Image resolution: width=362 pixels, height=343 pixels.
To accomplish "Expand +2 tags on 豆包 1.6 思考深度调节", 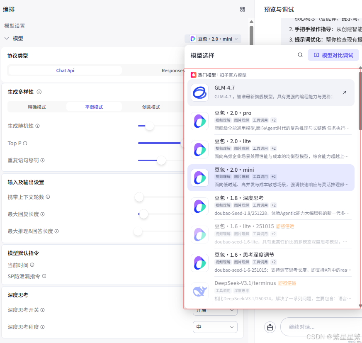I will [274, 262].
